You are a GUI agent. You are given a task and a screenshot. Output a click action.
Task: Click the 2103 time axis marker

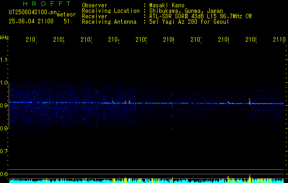(x=86, y=40)
